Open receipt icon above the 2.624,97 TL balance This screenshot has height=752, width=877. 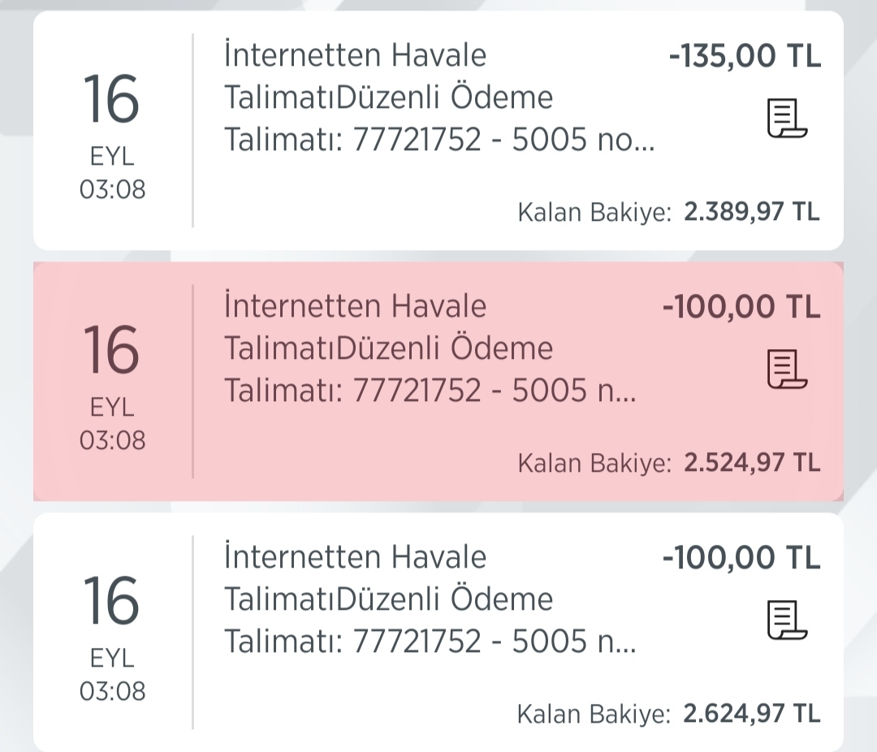[x=787, y=620]
